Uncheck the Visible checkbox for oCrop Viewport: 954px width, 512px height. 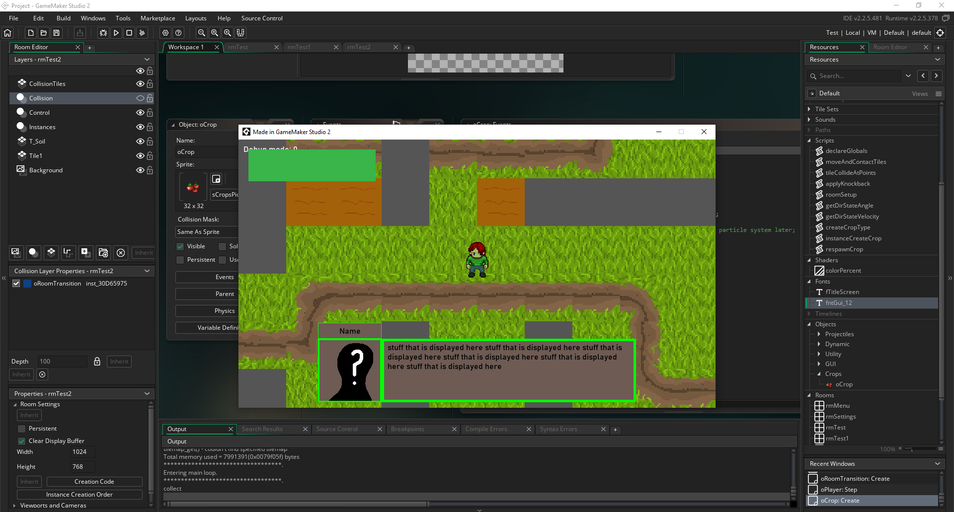180,246
